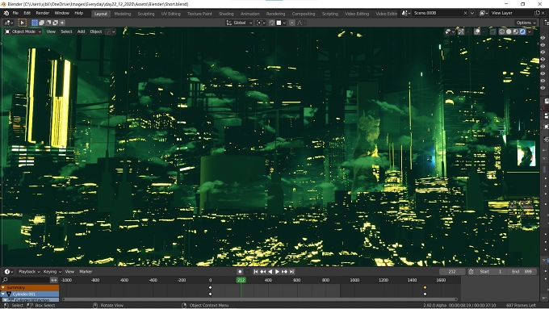This screenshot has height=309, width=549.
Task: Open the Global transform orientation dropdown
Action: [240, 23]
